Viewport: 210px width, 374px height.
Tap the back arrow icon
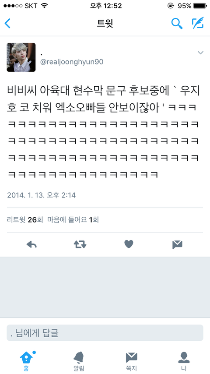pos(7,23)
